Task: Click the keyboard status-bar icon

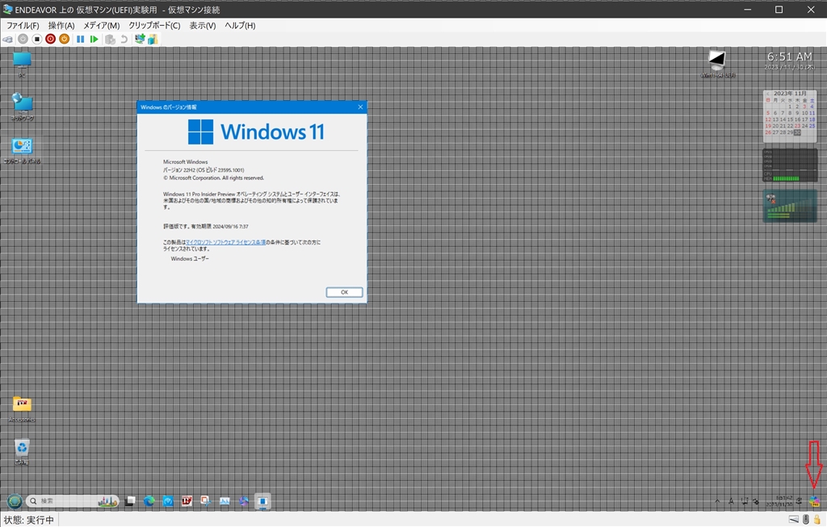Action: click(794, 520)
